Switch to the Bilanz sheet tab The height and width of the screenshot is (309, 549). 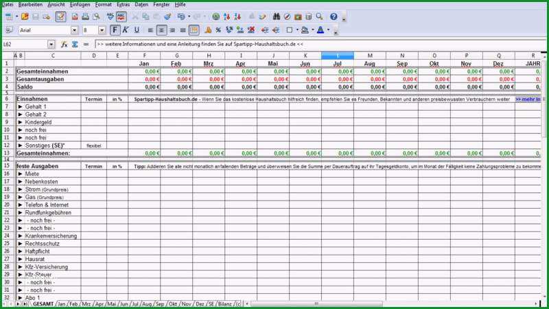point(225,304)
